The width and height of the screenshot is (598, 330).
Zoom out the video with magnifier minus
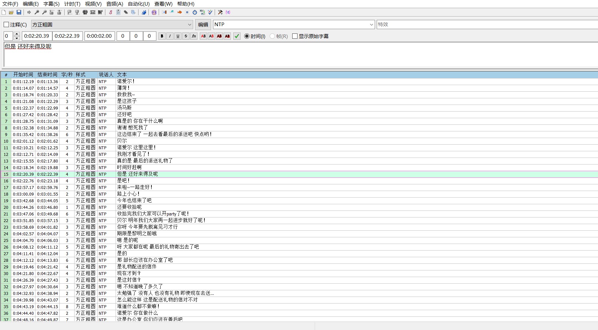(44, 12)
